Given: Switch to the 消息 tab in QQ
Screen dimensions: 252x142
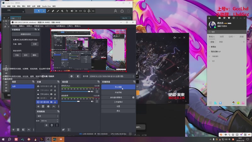Looking at the screenshot, I should coord(221,37).
